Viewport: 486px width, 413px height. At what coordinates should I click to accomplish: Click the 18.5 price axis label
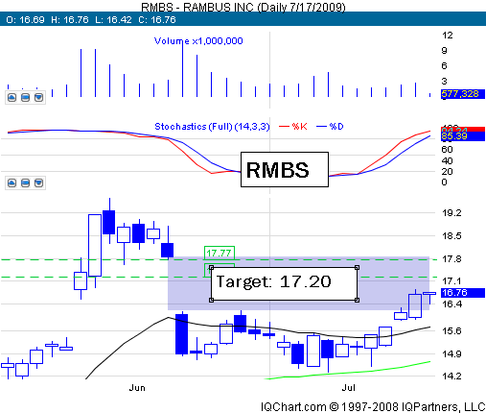click(451, 236)
